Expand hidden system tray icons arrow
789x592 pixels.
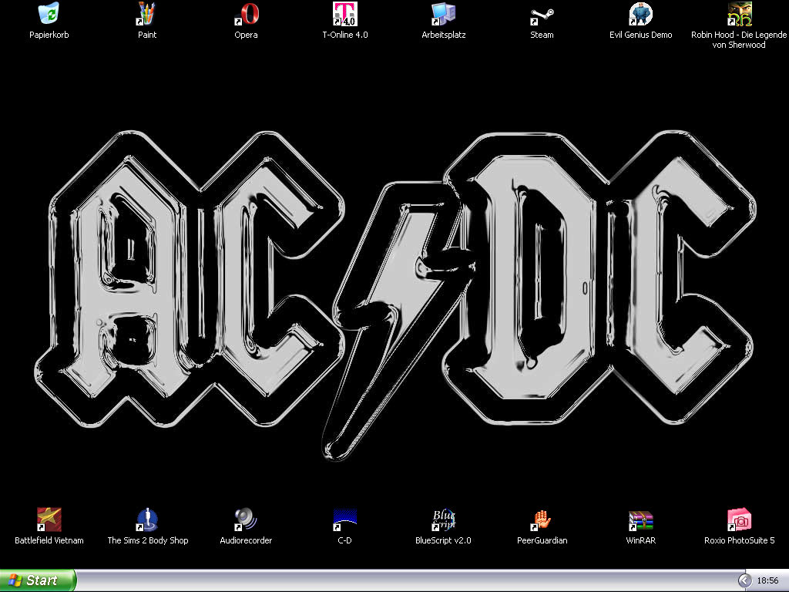(745, 581)
